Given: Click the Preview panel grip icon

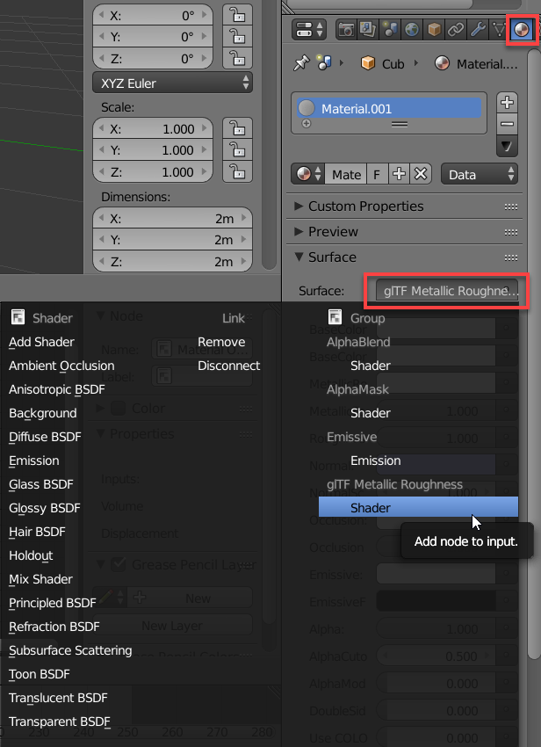Looking at the screenshot, I should pyautogui.click(x=511, y=233).
